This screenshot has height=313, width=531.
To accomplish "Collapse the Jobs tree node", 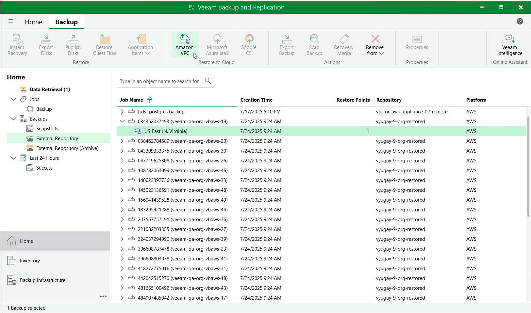I will 13,99.
